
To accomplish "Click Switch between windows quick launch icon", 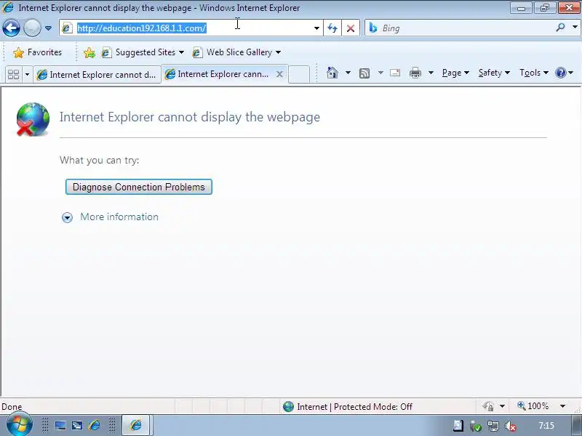I will pyautogui.click(x=77, y=425).
